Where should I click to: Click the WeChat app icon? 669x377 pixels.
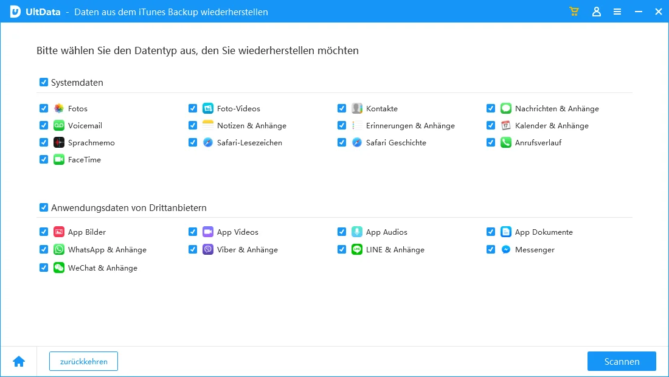pyautogui.click(x=59, y=268)
